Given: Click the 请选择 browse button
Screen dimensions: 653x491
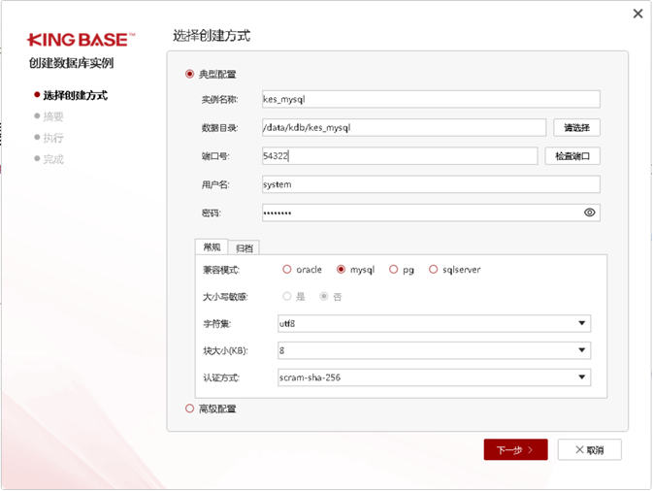Looking at the screenshot, I should coord(576,128).
